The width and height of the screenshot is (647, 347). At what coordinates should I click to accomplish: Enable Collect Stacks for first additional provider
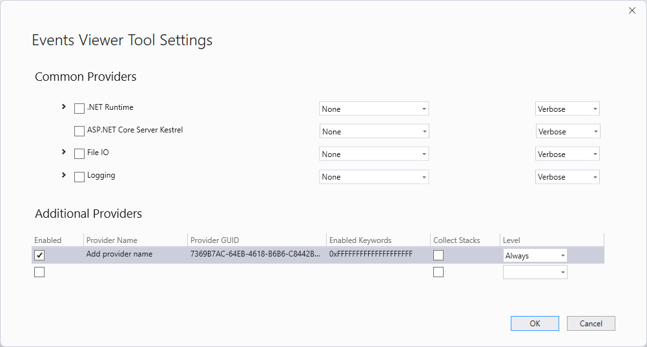[438, 255]
